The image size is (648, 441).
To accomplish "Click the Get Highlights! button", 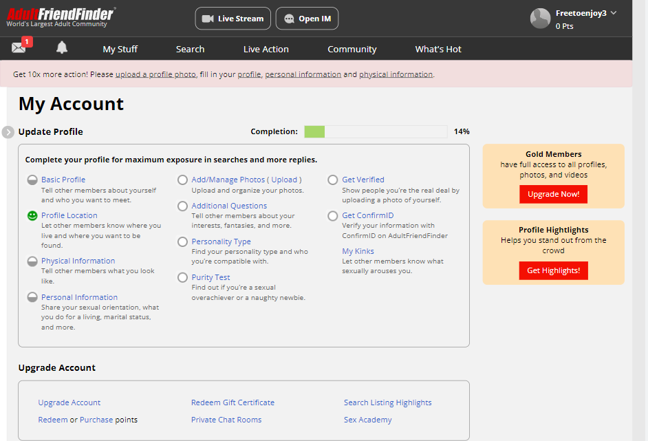I will [553, 271].
